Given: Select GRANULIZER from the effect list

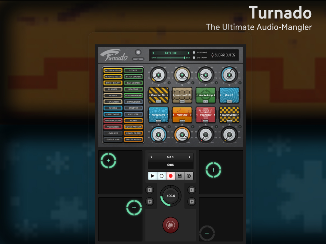Looking at the screenshot, I should click(133, 102).
